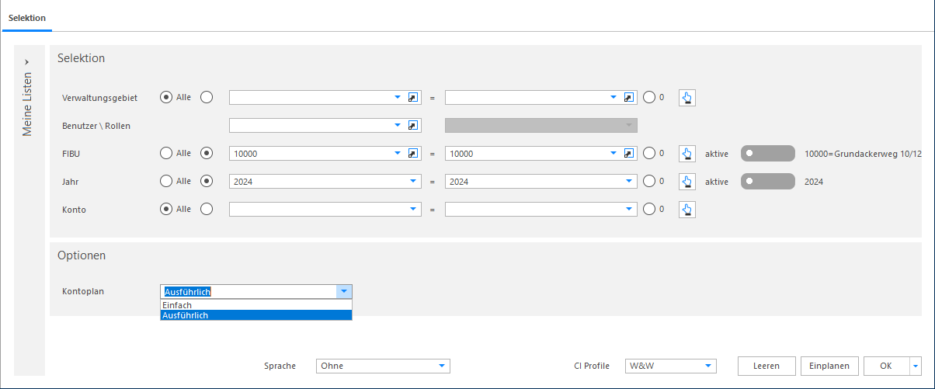
Task: Open lookup icon of first FIBU 10000 field
Action: point(414,154)
